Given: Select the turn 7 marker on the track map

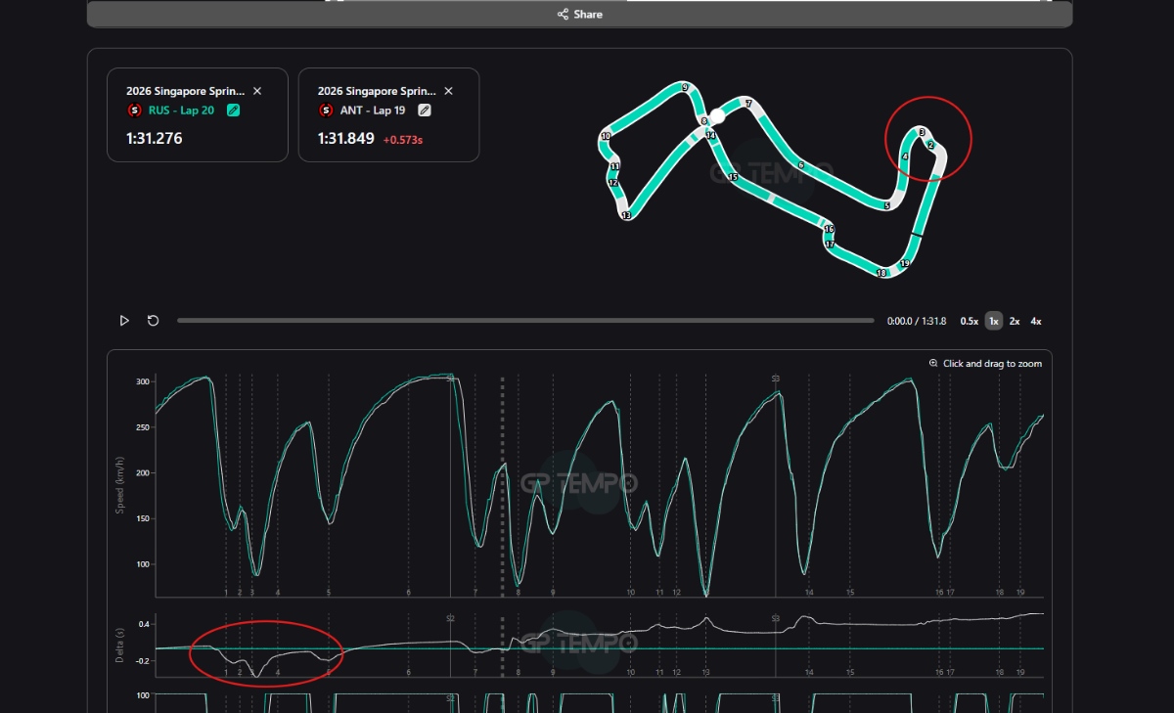Looking at the screenshot, I should pyautogui.click(x=748, y=103).
